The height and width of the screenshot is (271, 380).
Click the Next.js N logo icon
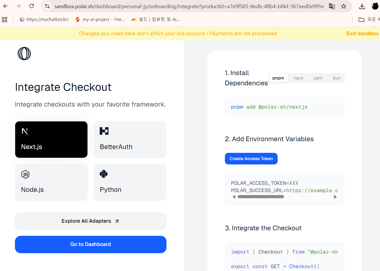click(x=25, y=132)
